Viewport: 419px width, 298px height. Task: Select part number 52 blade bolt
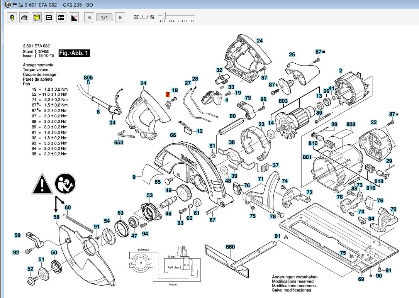pyautogui.click(x=31, y=269)
